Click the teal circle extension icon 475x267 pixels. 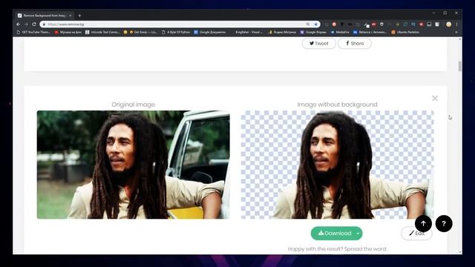click(405, 24)
